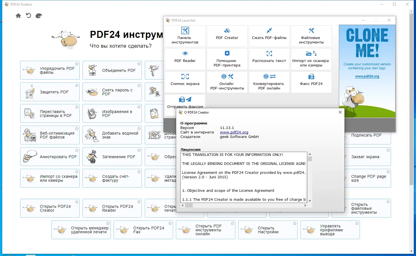Viewport: 416px width, 256px height.
Task: Open the Изображения в PDF tool
Action: pos(112,114)
